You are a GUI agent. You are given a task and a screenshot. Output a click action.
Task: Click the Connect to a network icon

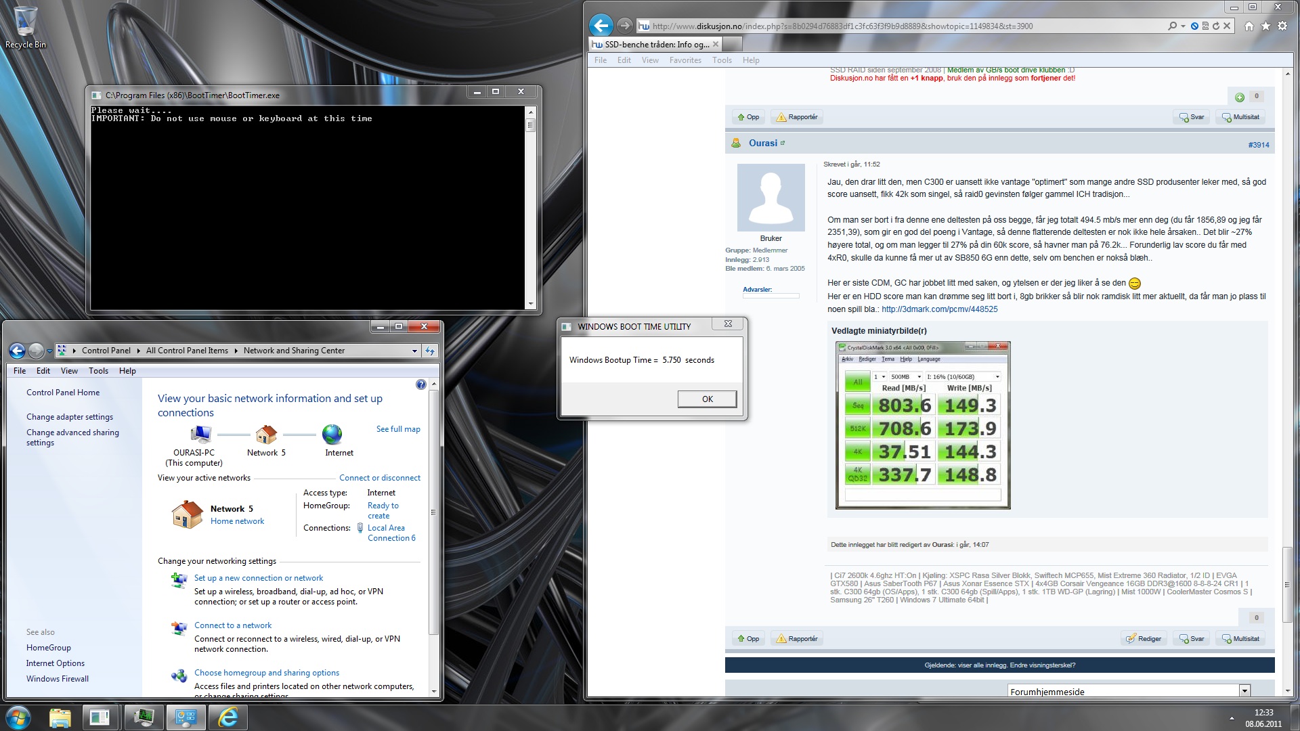click(179, 629)
